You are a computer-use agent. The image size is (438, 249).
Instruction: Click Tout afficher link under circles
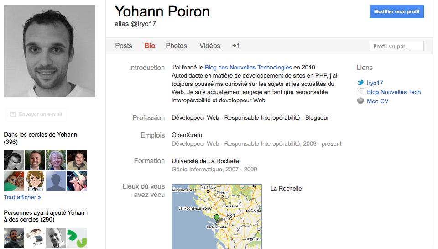22,197
